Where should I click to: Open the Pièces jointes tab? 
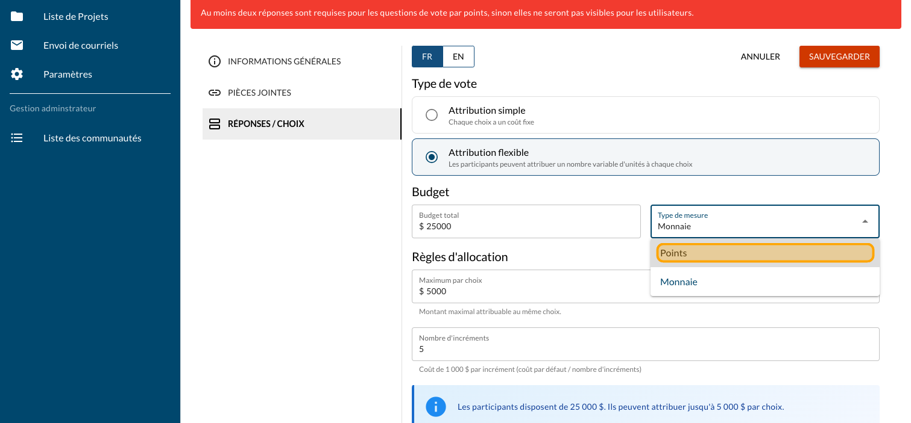point(259,93)
